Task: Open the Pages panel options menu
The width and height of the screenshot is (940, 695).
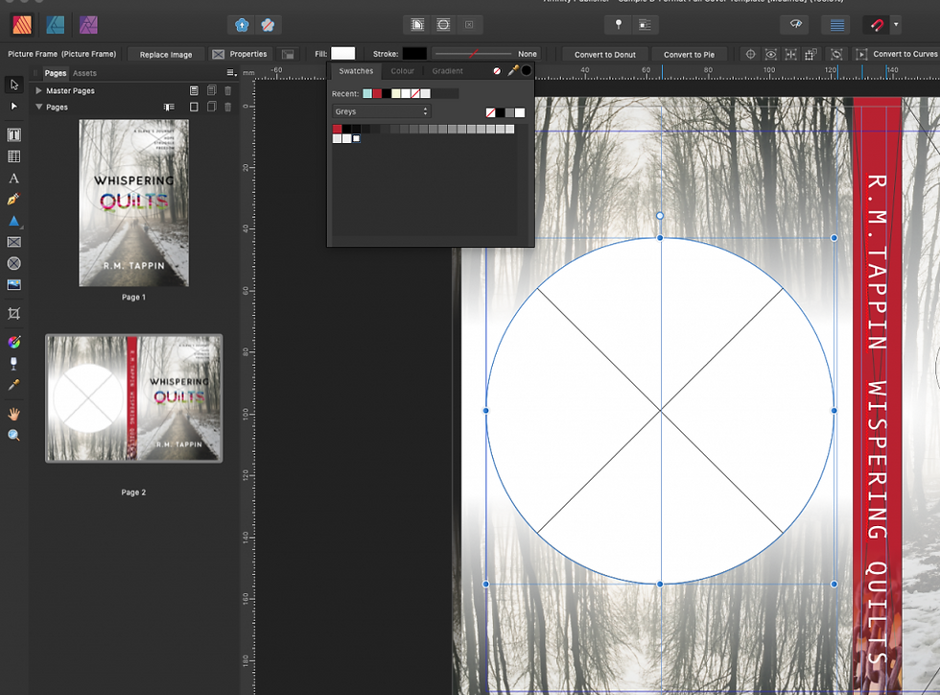Action: click(231, 73)
